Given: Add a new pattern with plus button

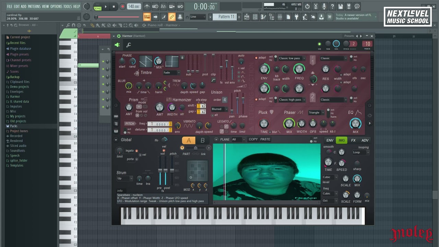Looking at the screenshot, I should tap(239, 17).
